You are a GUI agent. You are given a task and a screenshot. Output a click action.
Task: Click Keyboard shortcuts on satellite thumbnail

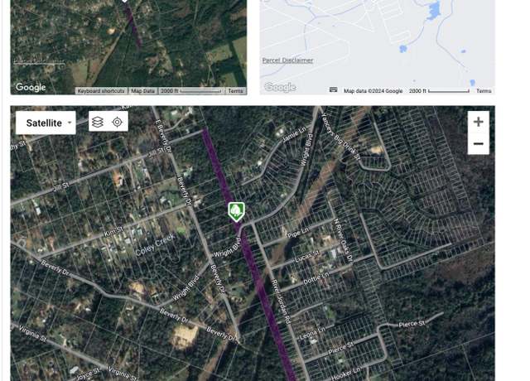101,91
